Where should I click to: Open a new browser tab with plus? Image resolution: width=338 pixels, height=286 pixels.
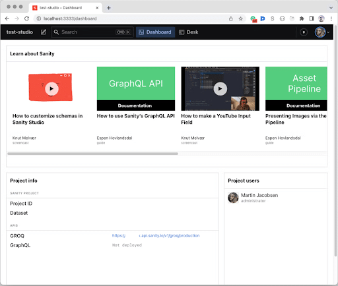[109, 8]
